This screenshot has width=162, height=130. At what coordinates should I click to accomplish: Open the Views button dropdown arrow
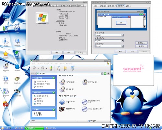[x=75, y=67]
